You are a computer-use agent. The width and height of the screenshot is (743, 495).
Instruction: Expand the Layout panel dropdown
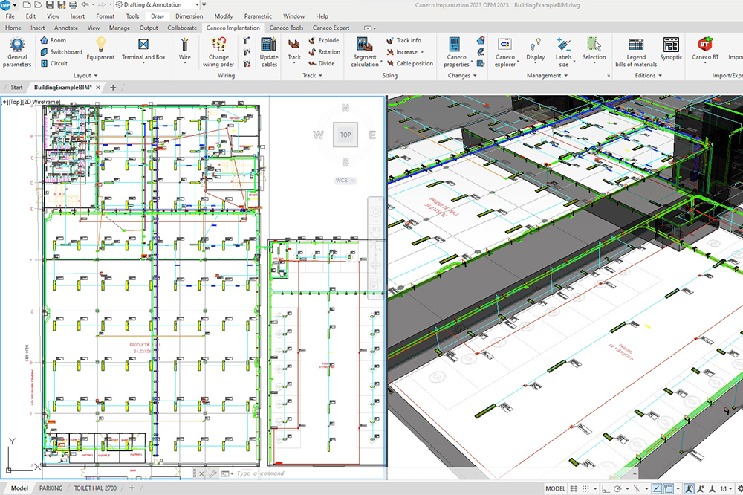click(85, 75)
